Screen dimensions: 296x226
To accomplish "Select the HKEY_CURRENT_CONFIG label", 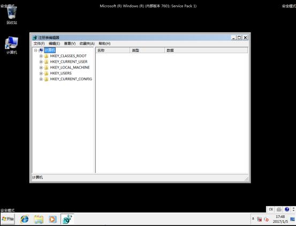I will coord(71,79).
